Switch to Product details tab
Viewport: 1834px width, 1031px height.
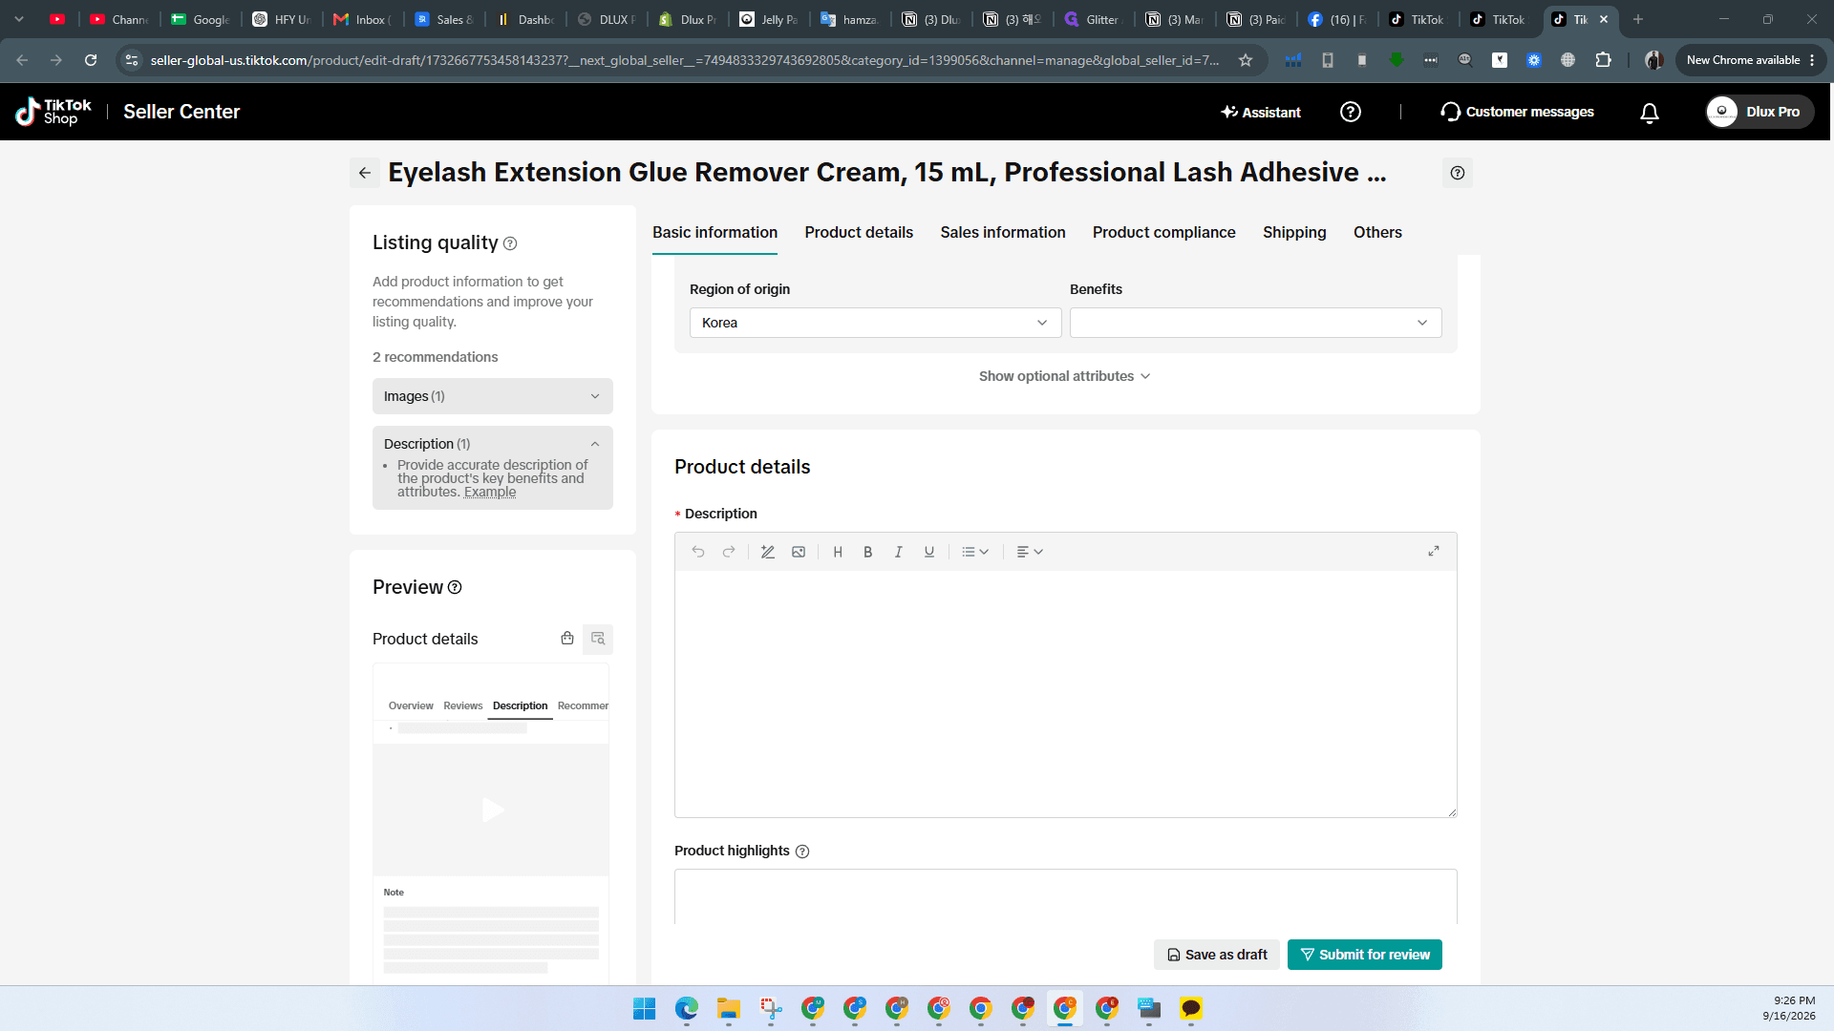[x=859, y=233]
